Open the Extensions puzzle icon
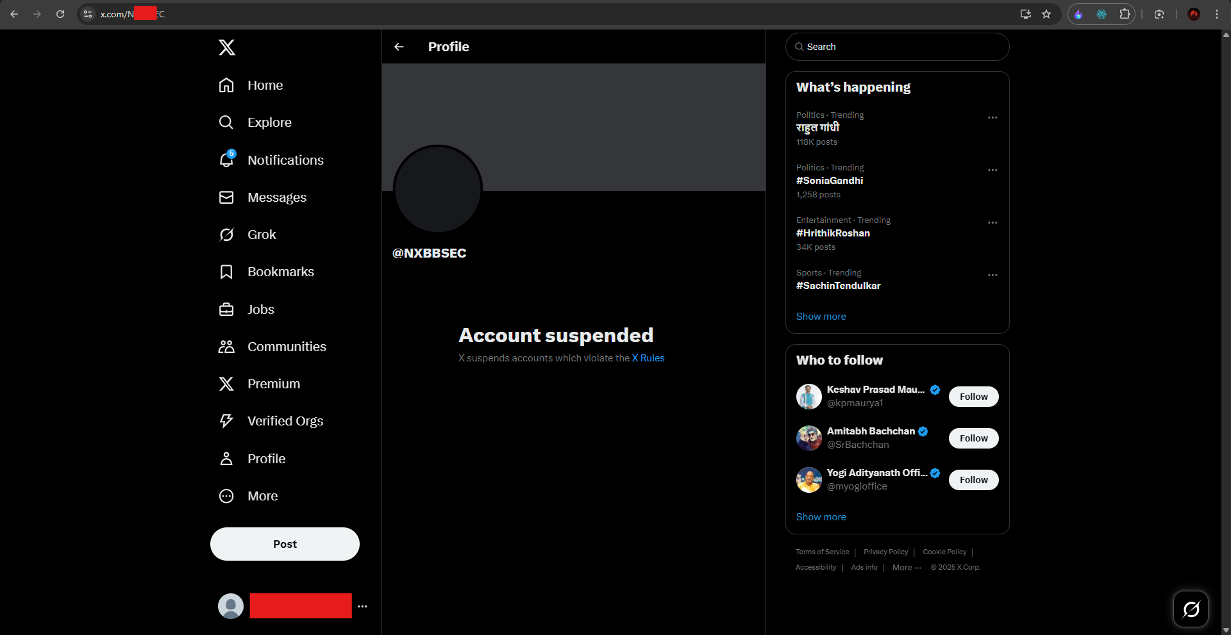The height and width of the screenshot is (635, 1231). (x=1125, y=14)
